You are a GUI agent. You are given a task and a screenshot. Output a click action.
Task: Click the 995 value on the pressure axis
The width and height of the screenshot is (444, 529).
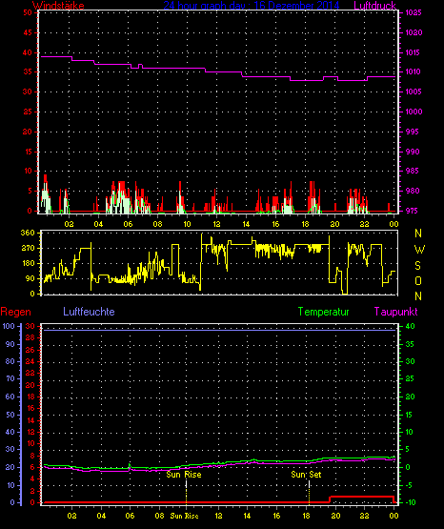(412, 132)
